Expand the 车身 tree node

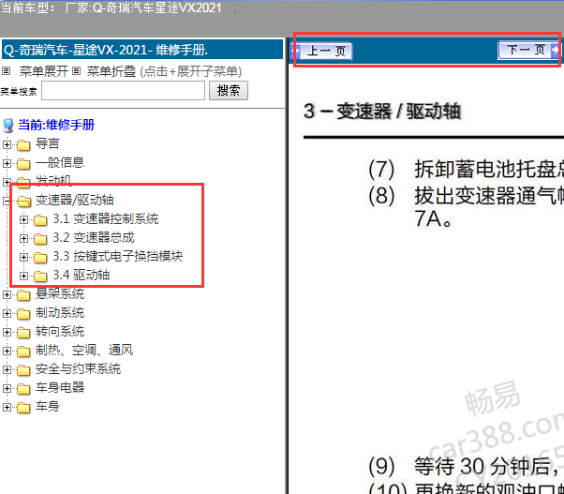point(7,407)
